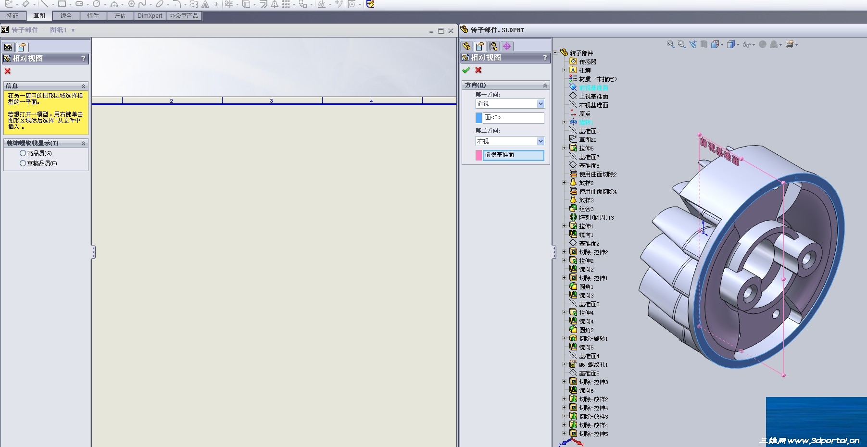867x447 pixels.
Task: Select 上视基准面 in the feature tree
Action: [593, 96]
